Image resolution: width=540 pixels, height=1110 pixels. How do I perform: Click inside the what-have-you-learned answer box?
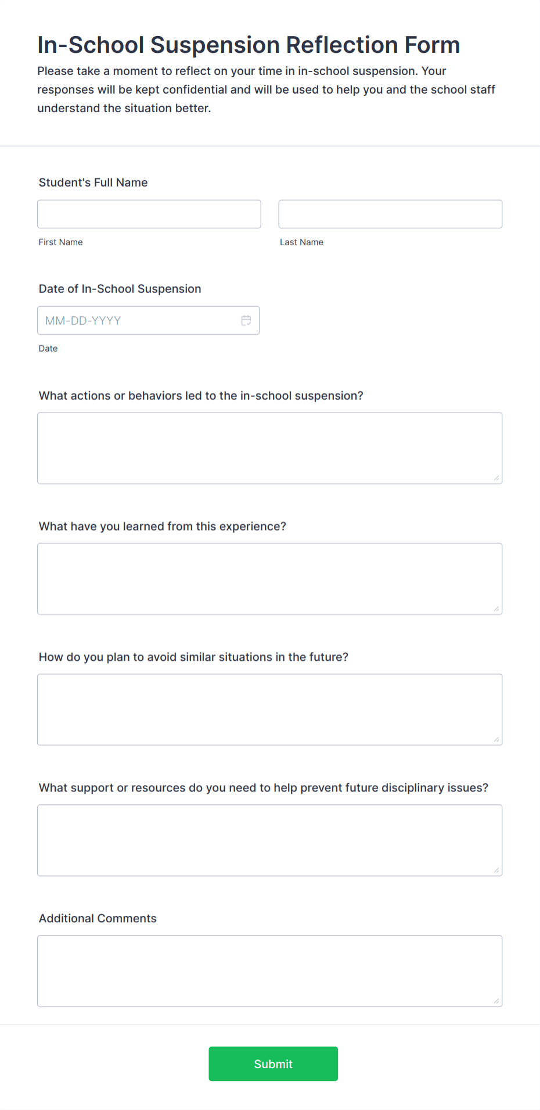[x=269, y=578]
